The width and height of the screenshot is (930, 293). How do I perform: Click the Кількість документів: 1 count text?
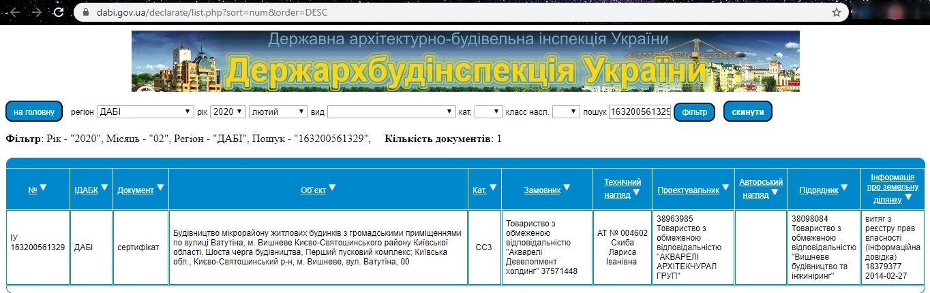click(443, 139)
